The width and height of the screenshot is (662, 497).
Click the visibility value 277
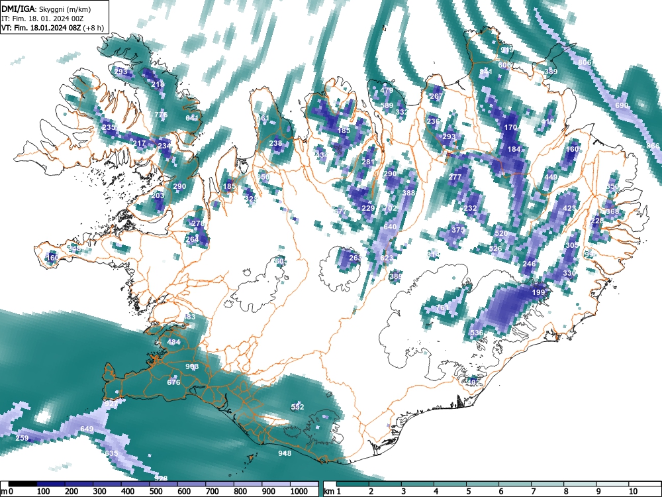[455, 177]
